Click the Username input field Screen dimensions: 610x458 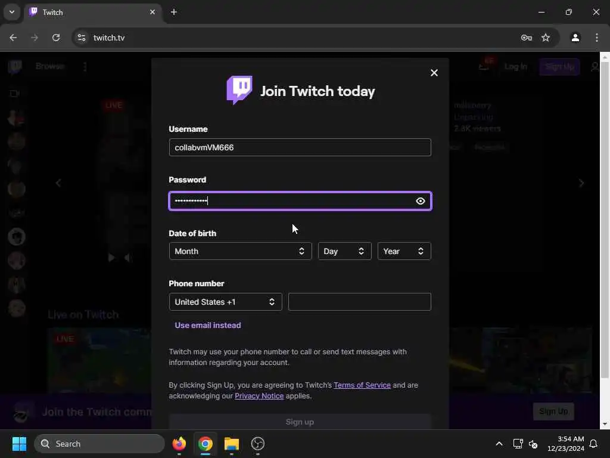tap(300, 148)
